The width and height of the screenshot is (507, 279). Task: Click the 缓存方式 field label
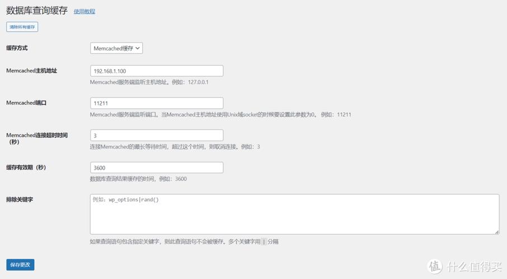pos(18,48)
